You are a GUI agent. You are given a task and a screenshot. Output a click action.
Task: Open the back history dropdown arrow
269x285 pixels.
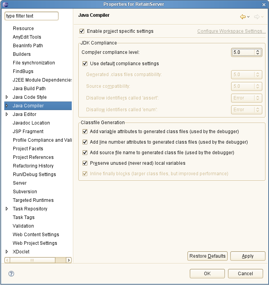(x=248, y=17)
